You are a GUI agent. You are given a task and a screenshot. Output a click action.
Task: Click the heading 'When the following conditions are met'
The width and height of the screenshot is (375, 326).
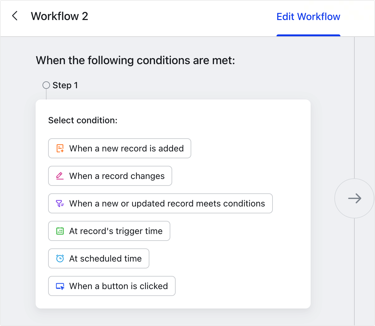point(136,60)
